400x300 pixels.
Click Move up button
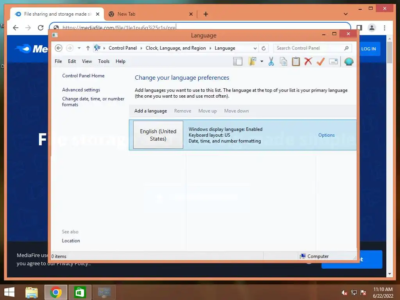coord(207,111)
